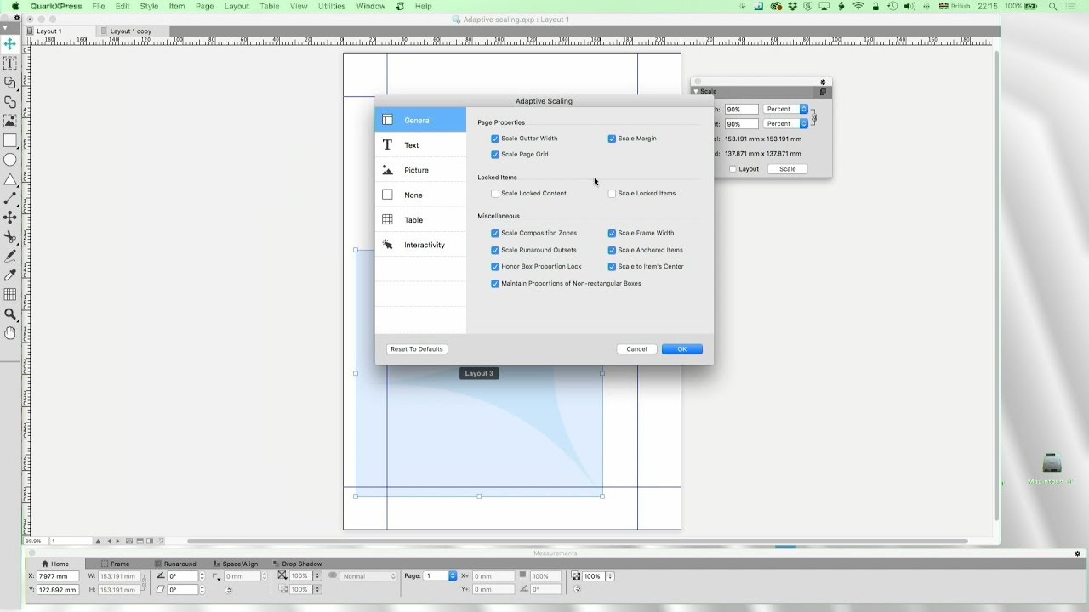The height and width of the screenshot is (612, 1089).
Task: Open the Utilities menu
Action: (332, 6)
